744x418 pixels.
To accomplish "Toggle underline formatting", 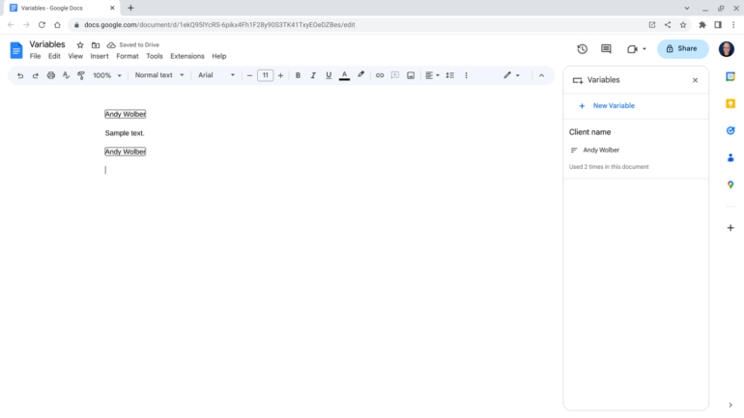I will (329, 75).
